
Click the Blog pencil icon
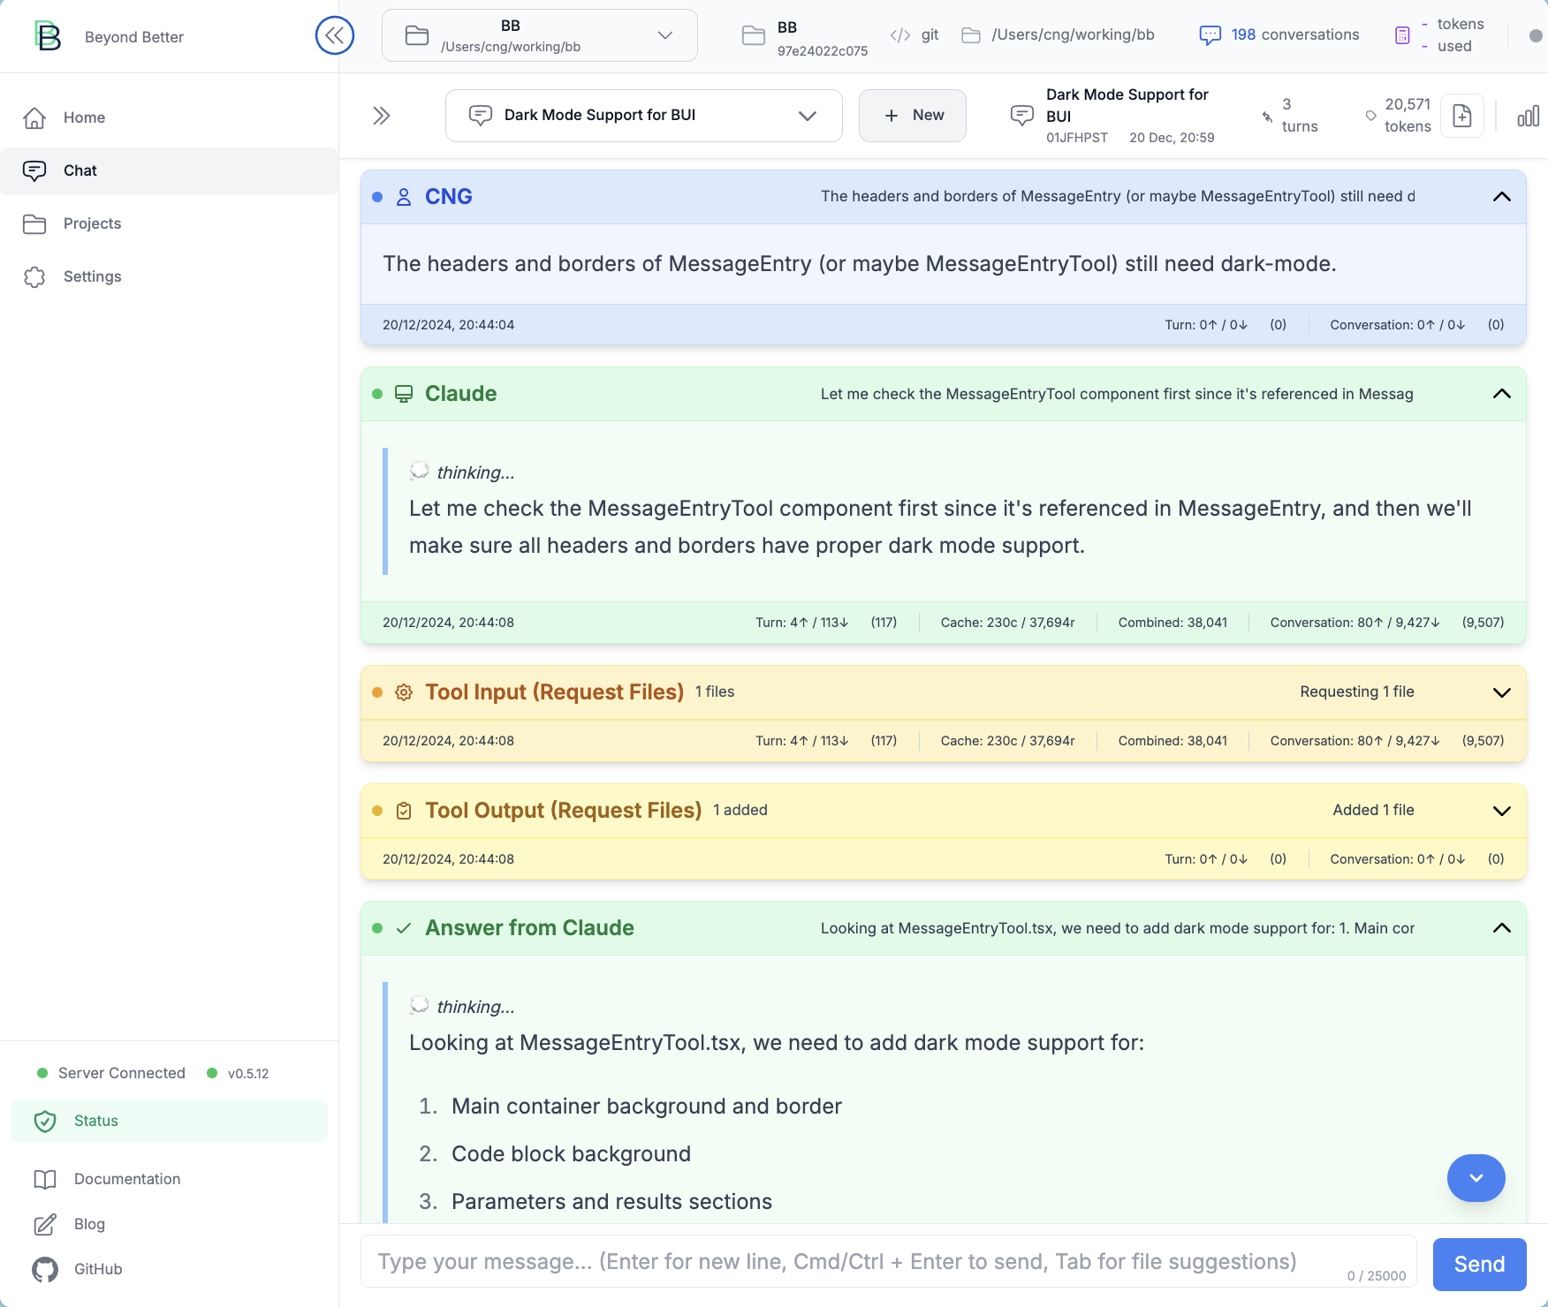45,1225
